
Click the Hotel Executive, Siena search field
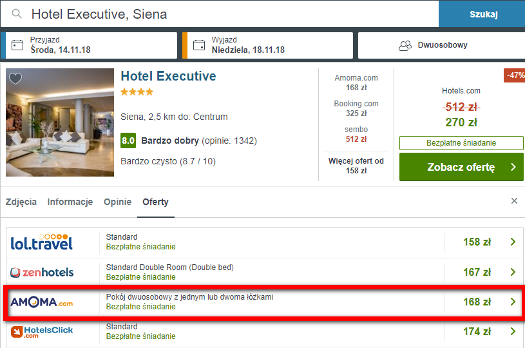click(x=220, y=14)
